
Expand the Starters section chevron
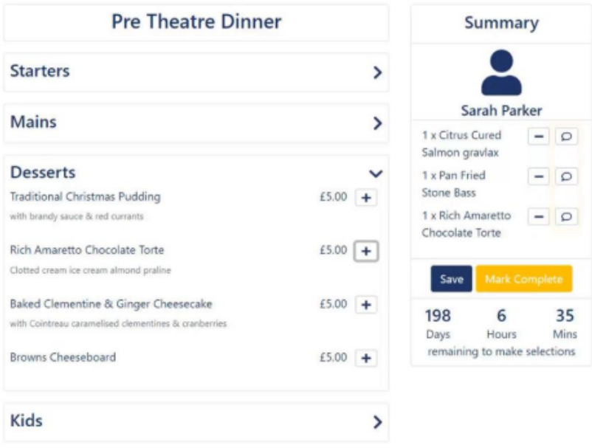(x=377, y=72)
